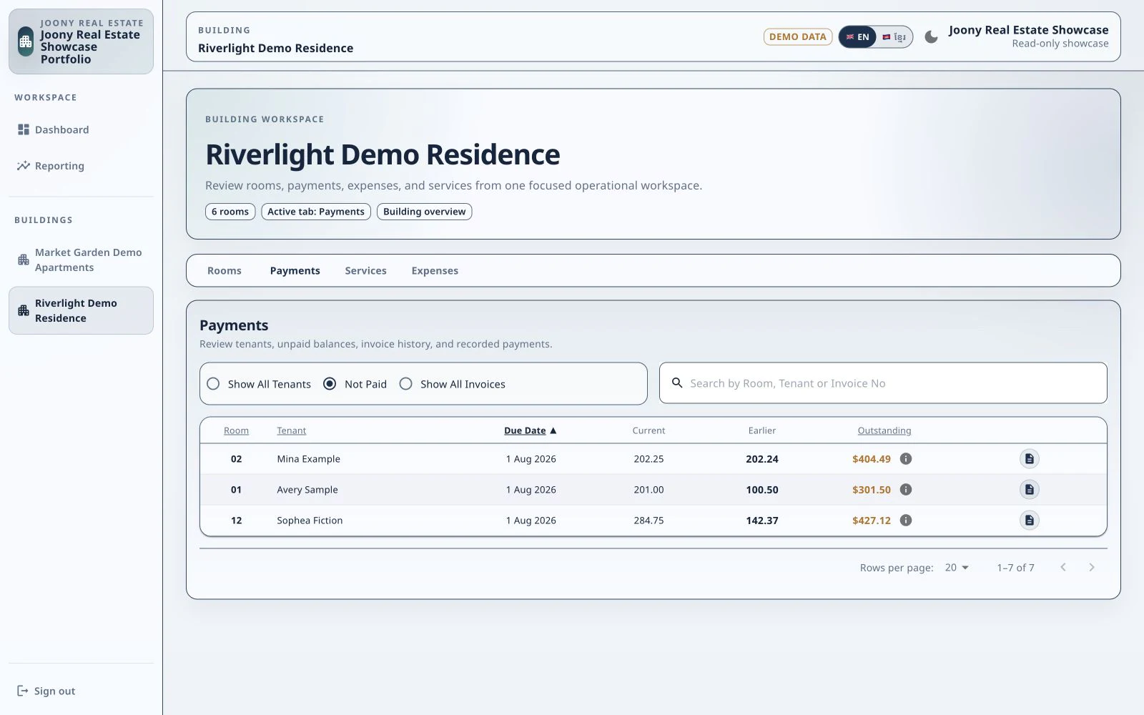Viewport: 1144px width, 715px height.
Task: Open invoice document icon for room 12
Action: tap(1029, 521)
